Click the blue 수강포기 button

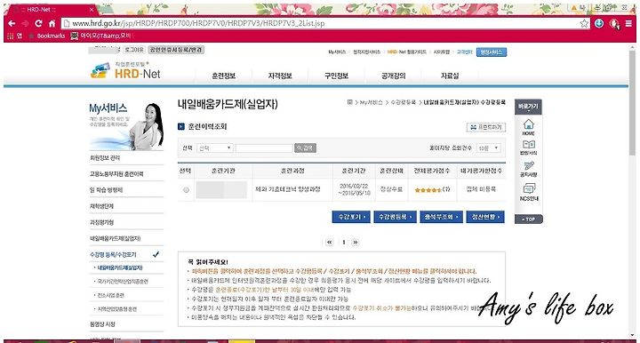pos(351,217)
